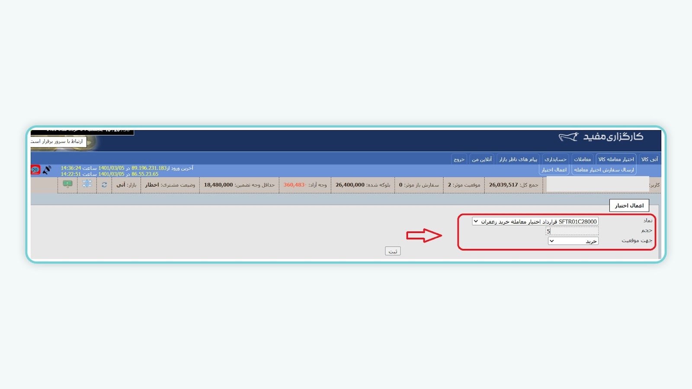Click the خروج logout tab

(459, 159)
